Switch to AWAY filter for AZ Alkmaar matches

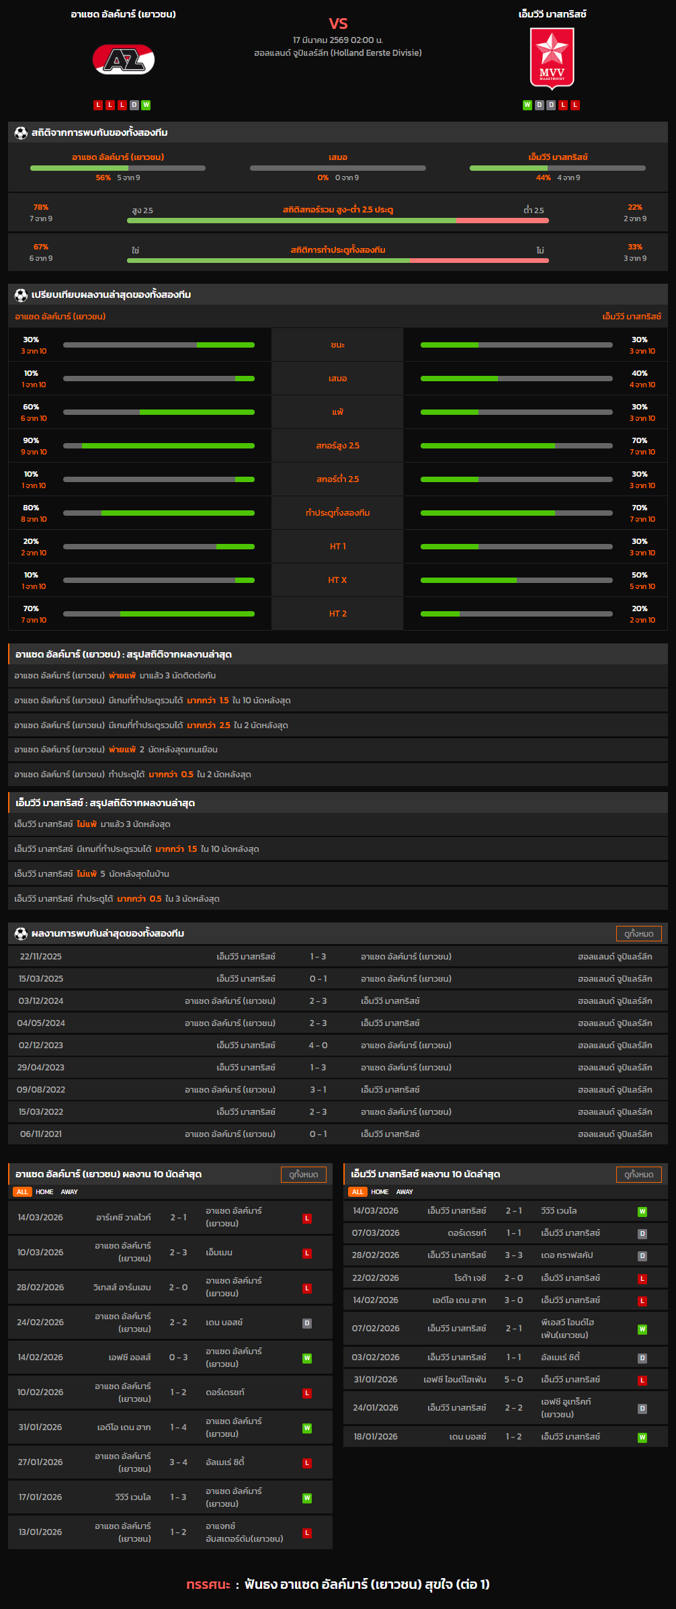point(69,1191)
